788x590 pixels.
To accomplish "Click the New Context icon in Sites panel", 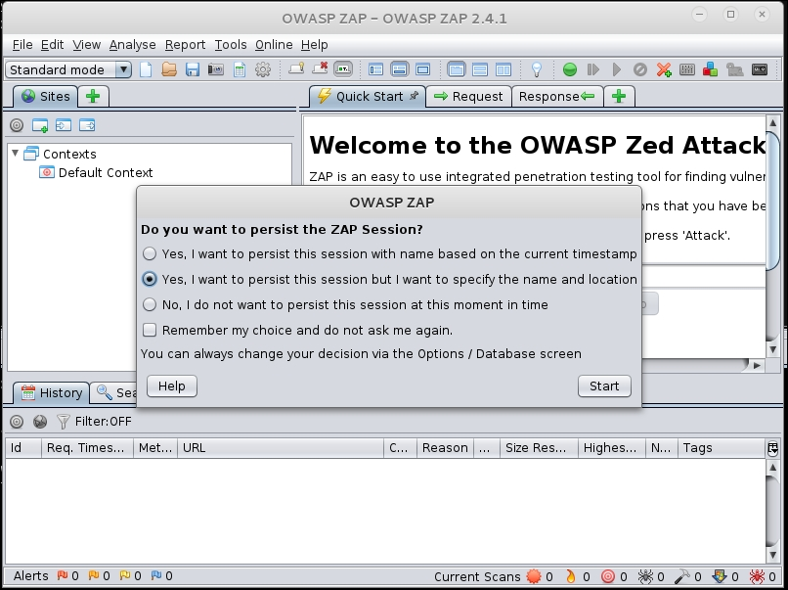I will 40,125.
